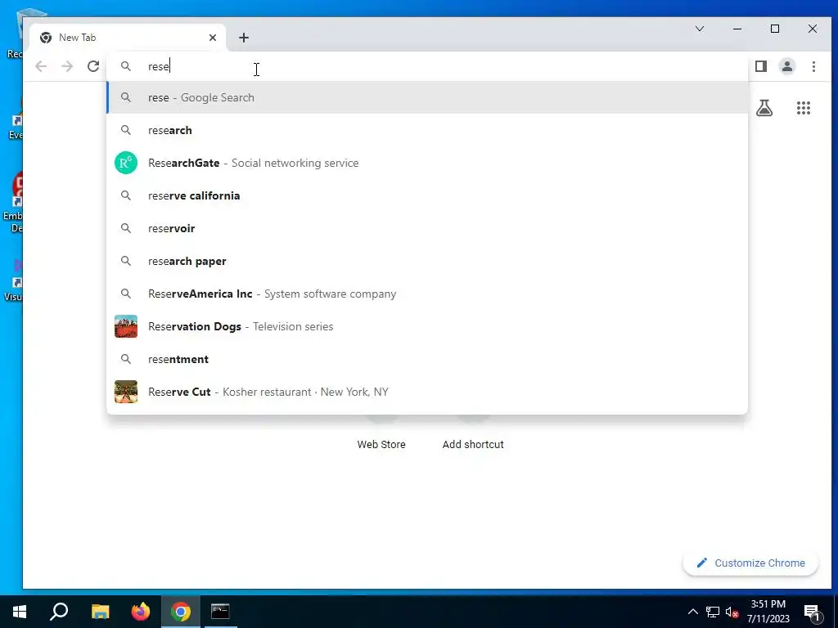
Task: Choose the Reserve Cut restaurant suggestion
Action: click(x=427, y=392)
